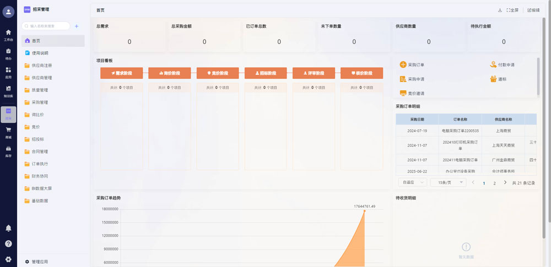Open the 知识库 knowledge base icon
This screenshot has width=551, height=267.
[8, 90]
